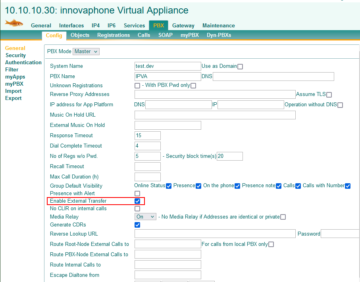Check the Presence with Alert box
The height and width of the screenshot is (282, 360).
pos(137,194)
